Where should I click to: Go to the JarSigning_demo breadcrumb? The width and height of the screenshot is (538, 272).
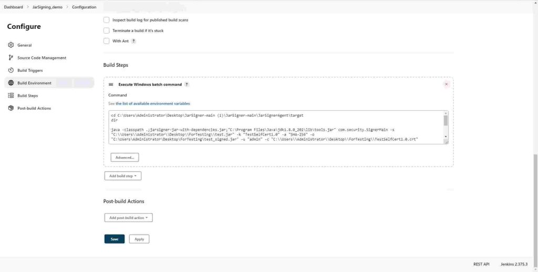pyautogui.click(x=47, y=7)
